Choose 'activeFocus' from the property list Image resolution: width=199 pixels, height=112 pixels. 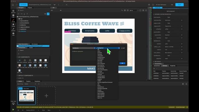click(100, 87)
